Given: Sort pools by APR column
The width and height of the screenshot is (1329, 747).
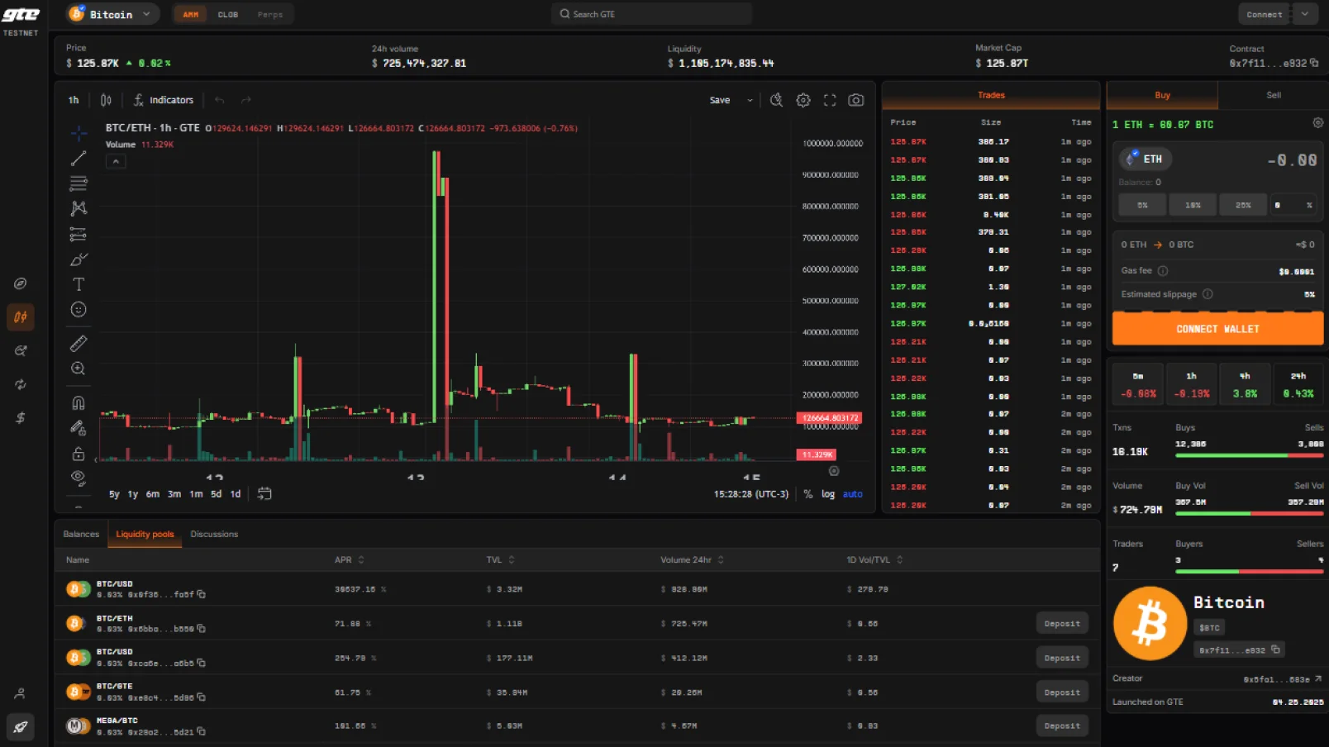Looking at the screenshot, I should (x=349, y=559).
